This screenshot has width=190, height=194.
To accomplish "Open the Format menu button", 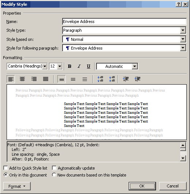I will pyautogui.click(x=17, y=186).
